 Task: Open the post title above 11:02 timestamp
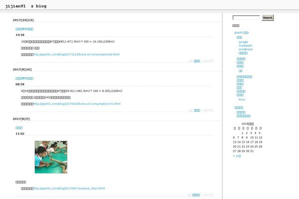tap(19, 128)
